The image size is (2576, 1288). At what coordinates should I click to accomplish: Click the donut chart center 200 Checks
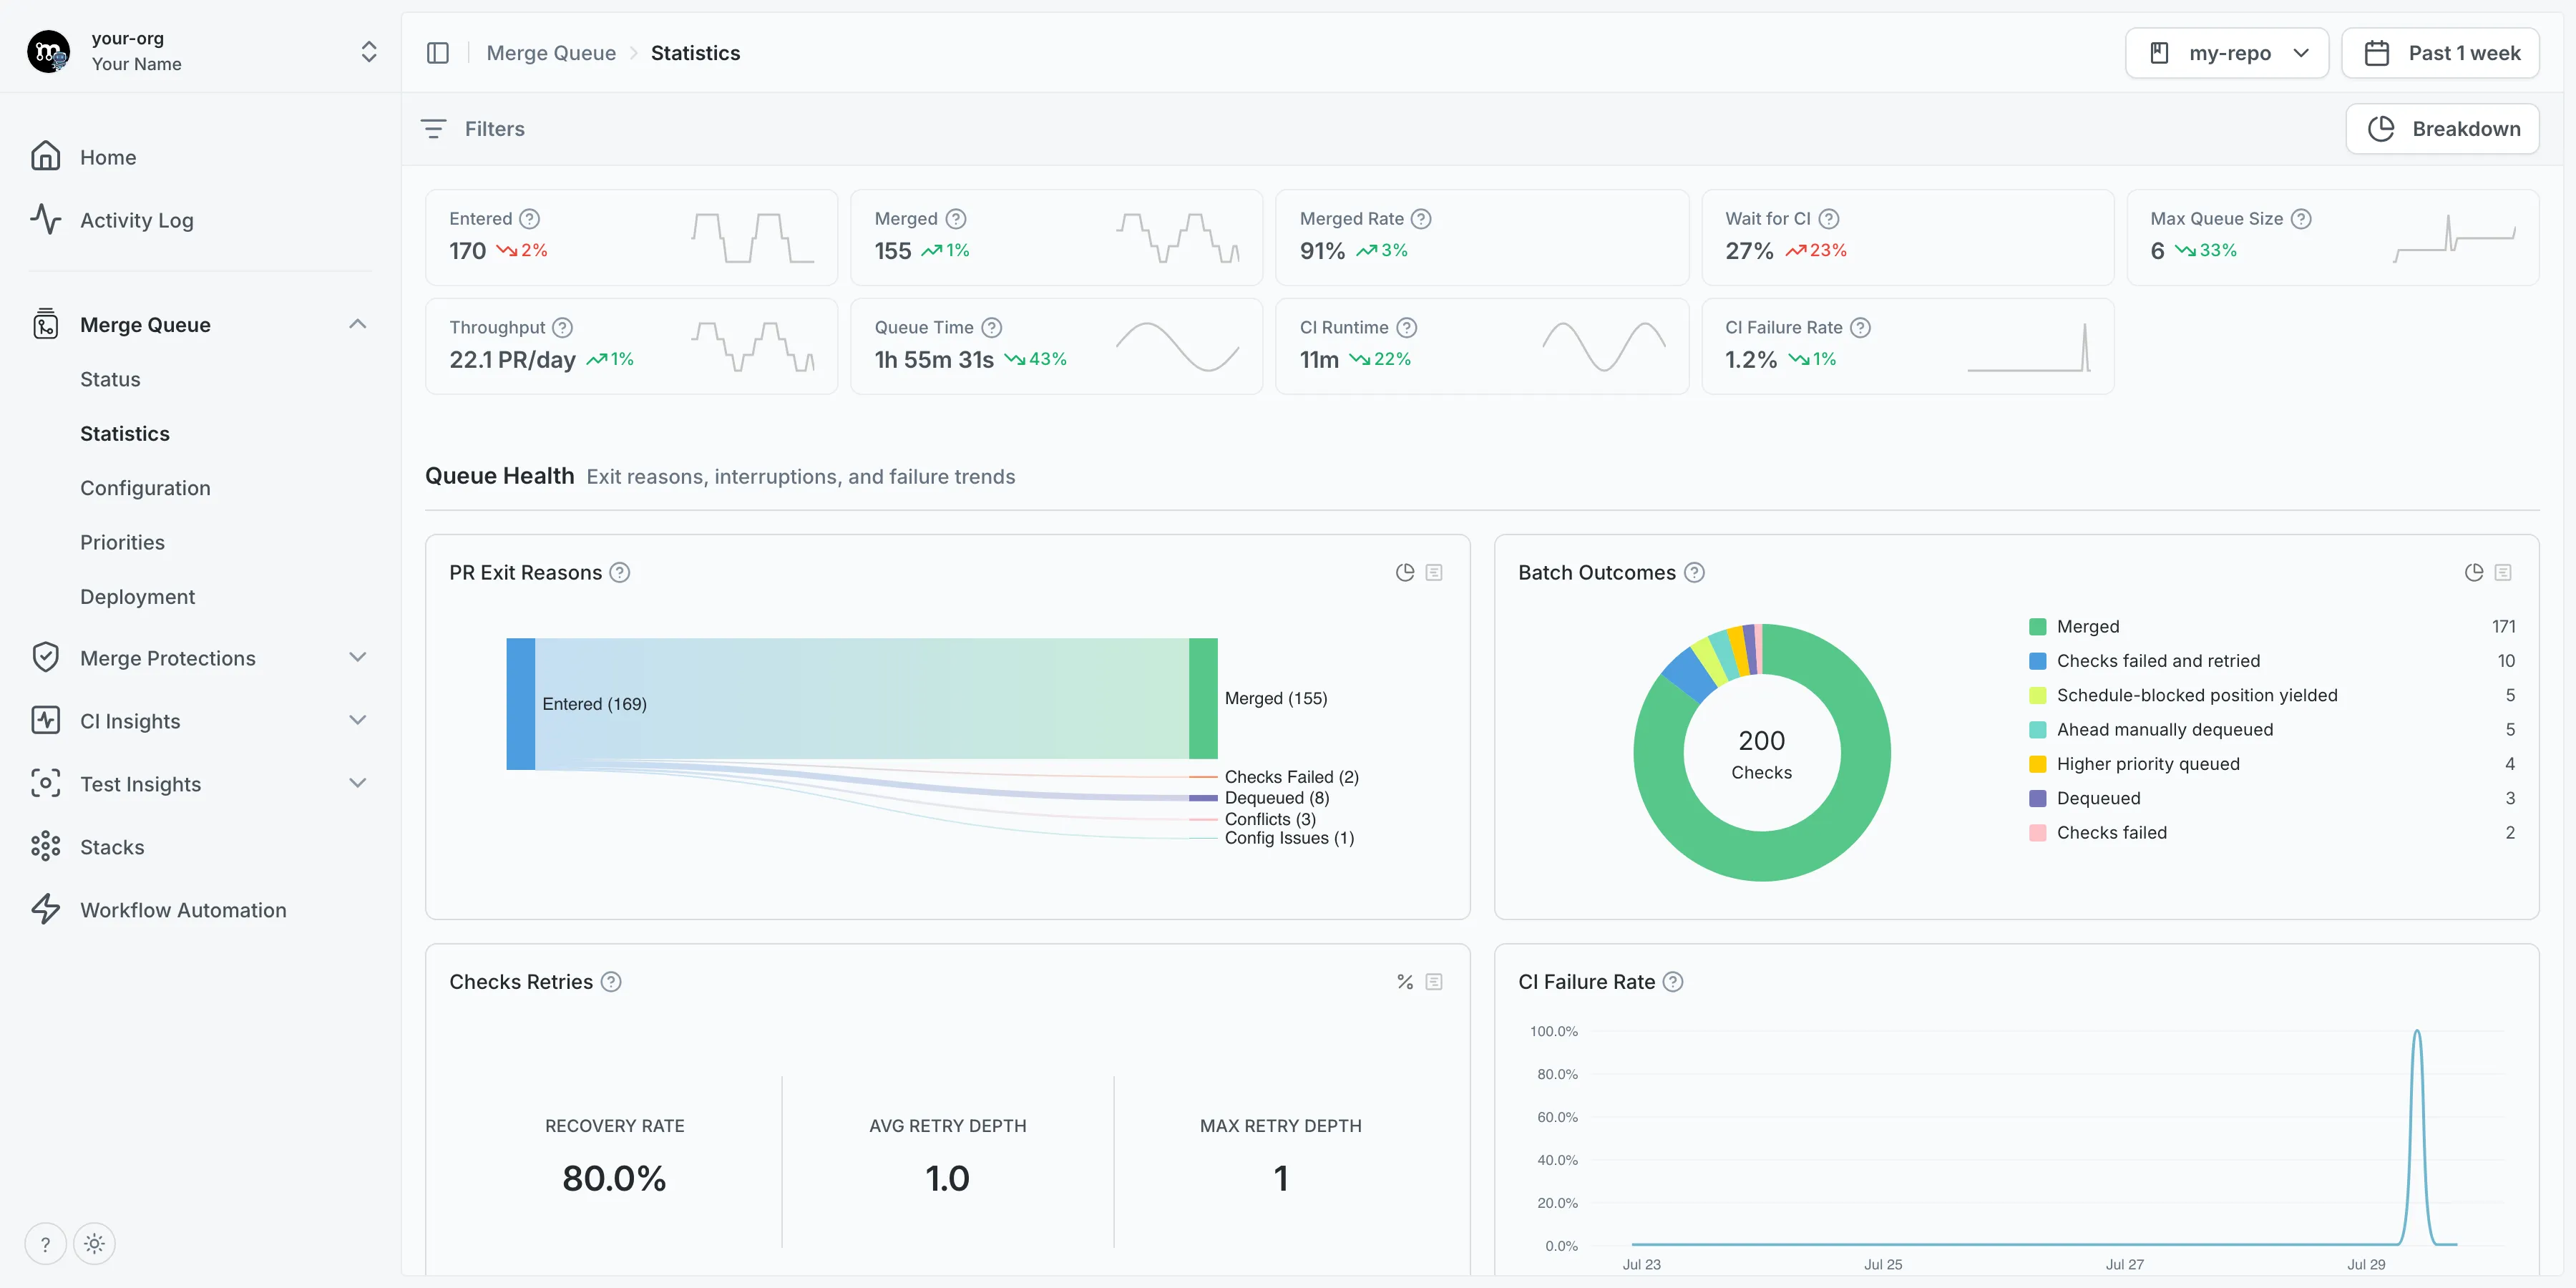pyautogui.click(x=1761, y=754)
